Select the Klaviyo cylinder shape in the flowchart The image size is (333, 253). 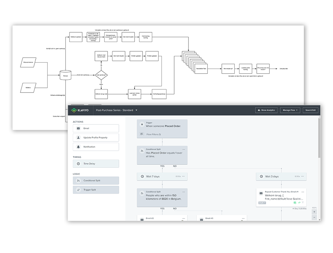(x=65, y=75)
